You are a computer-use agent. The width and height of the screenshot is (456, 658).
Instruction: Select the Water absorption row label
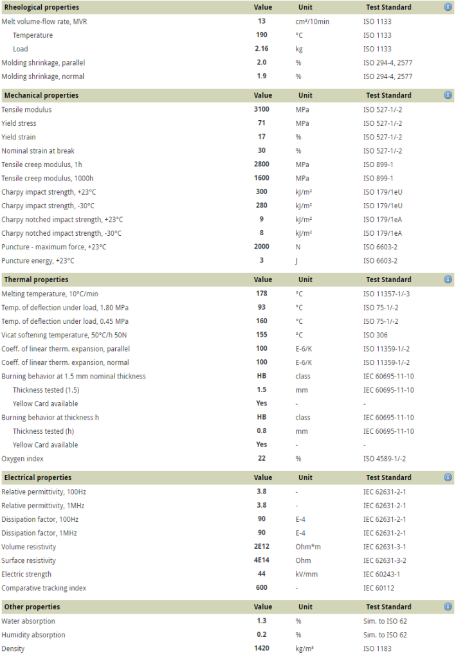pyautogui.click(x=28, y=621)
